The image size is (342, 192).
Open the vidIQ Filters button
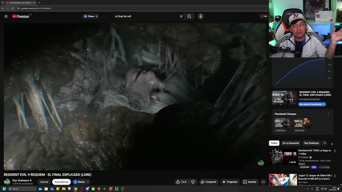(x=91, y=16)
